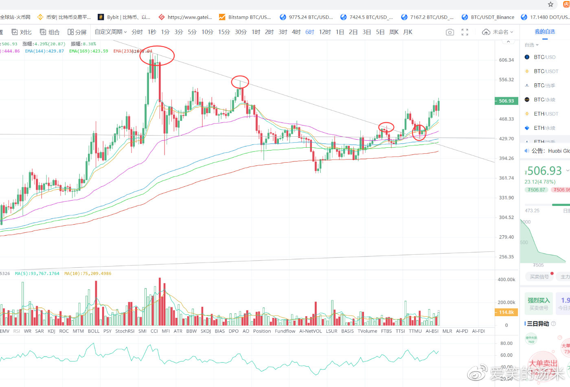Expand the 自定义周期 custom period dropdown

coord(111,32)
